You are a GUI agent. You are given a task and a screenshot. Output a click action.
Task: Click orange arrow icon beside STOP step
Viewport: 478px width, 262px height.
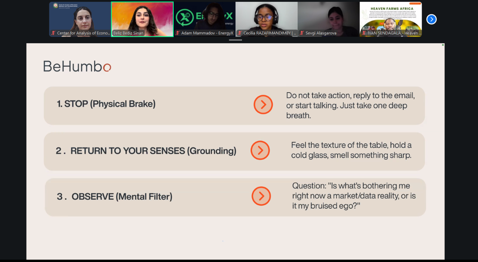[x=263, y=105]
